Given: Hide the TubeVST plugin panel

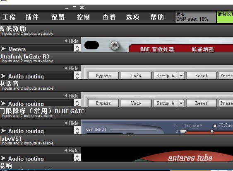Looking at the screenshot, I should (72, 150).
